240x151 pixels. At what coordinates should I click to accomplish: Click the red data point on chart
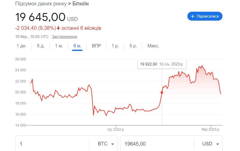click(162, 92)
